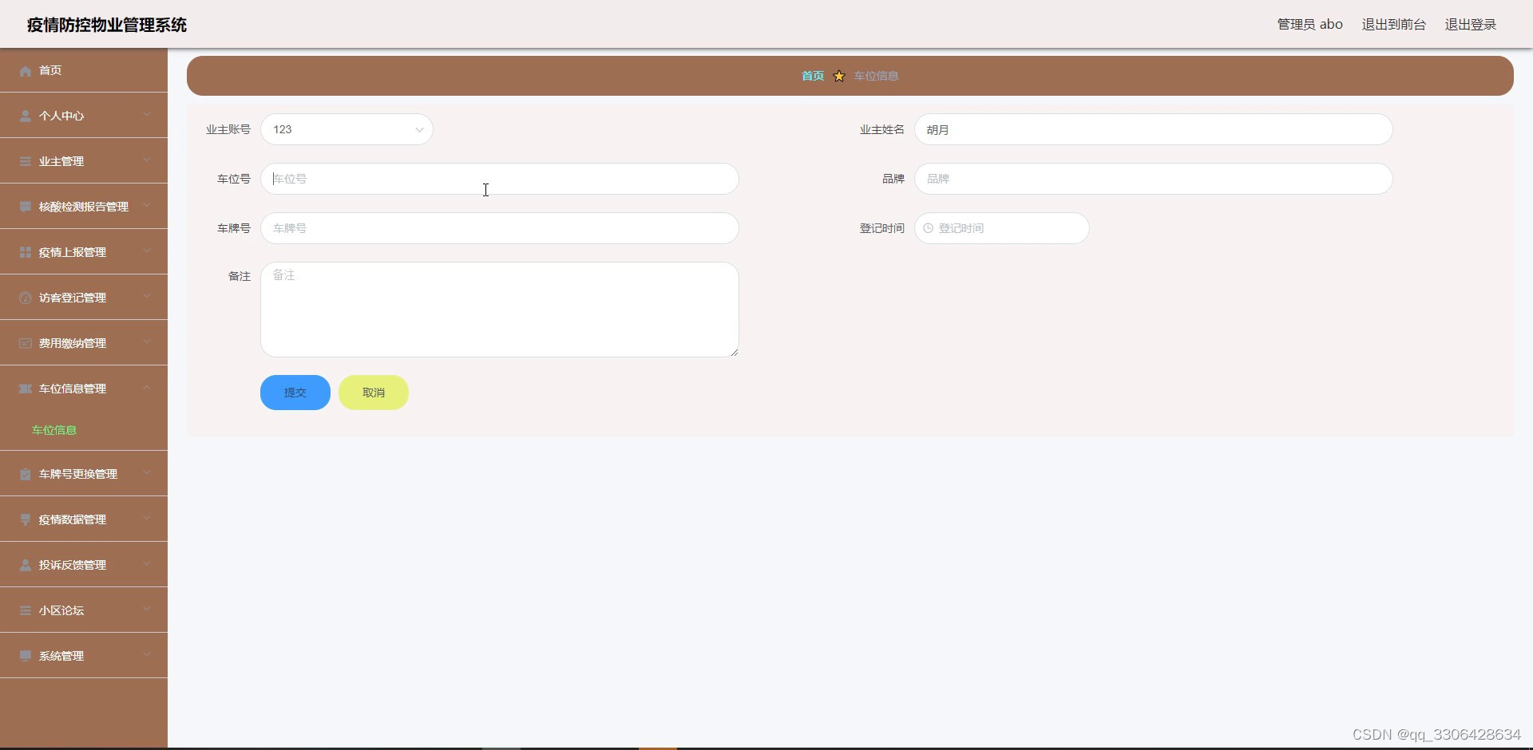Click inside the 备注 textarea

(x=500, y=310)
